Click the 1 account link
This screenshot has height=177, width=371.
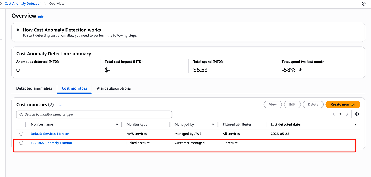(230, 143)
